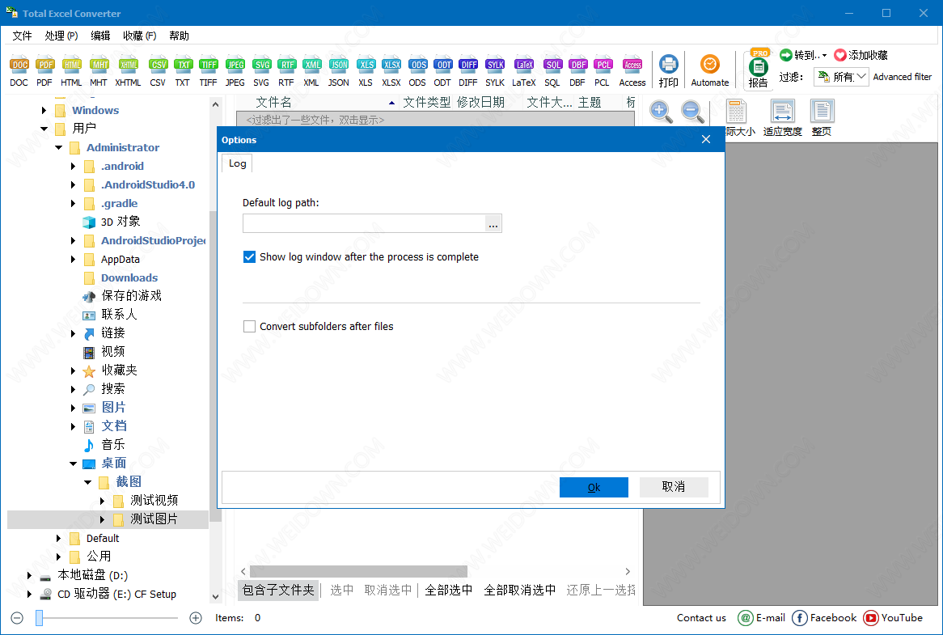This screenshot has width=943, height=635.
Task: Select XHTML format icon
Action: (x=128, y=71)
